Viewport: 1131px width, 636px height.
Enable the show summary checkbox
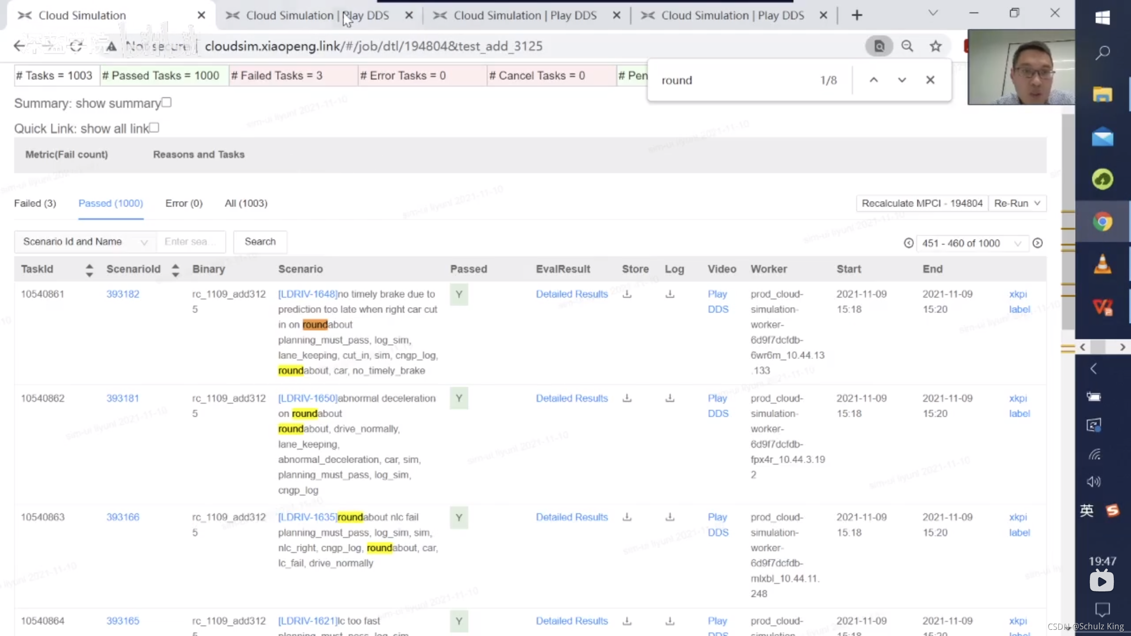pos(167,102)
